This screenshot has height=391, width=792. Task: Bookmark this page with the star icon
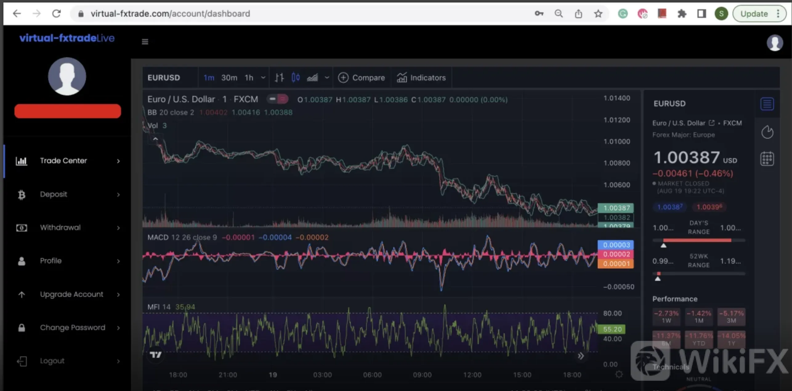598,14
